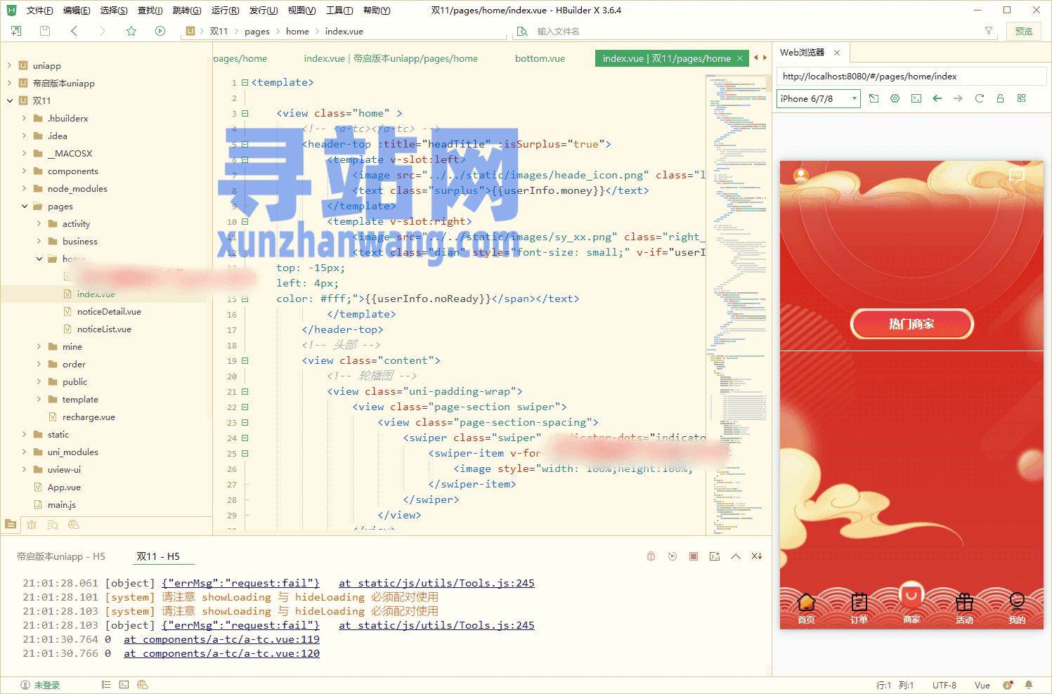
Task: Expand the activity folder
Action: pos(39,223)
